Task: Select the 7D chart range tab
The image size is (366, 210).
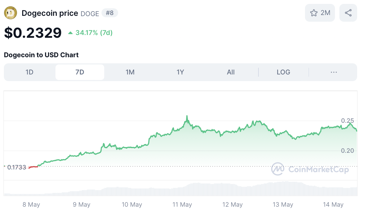Action: pyautogui.click(x=80, y=72)
